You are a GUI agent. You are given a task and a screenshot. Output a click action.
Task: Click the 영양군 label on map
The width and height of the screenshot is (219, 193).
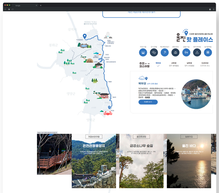pos(71,93)
